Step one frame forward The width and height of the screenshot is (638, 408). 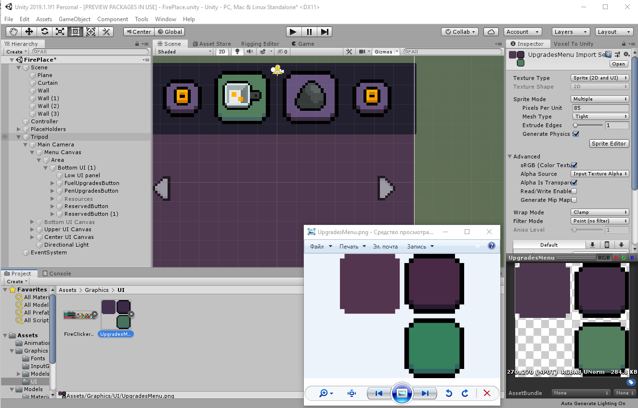[325, 32]
